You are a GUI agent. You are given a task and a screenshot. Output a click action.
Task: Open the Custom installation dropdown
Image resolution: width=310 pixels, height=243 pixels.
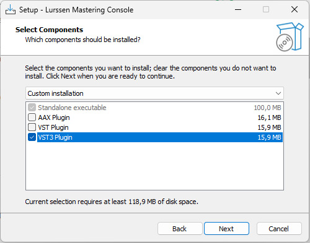coord(154,93)
